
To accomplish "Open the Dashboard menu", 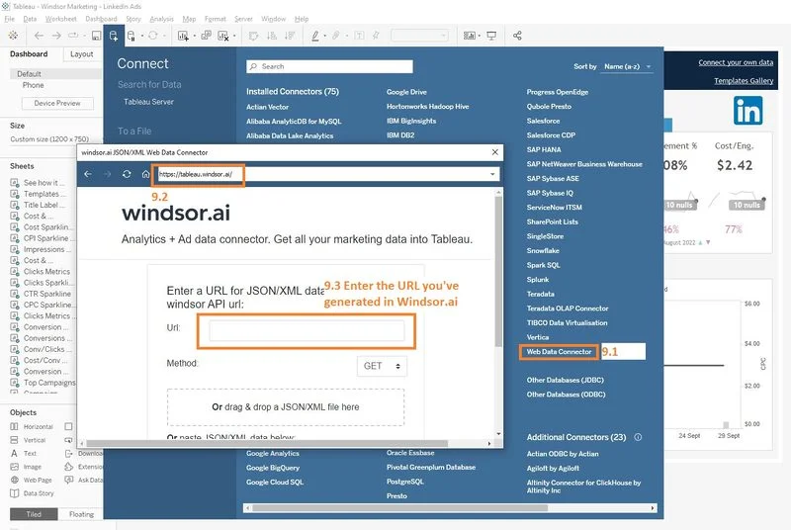I will [x=101, y=19].
